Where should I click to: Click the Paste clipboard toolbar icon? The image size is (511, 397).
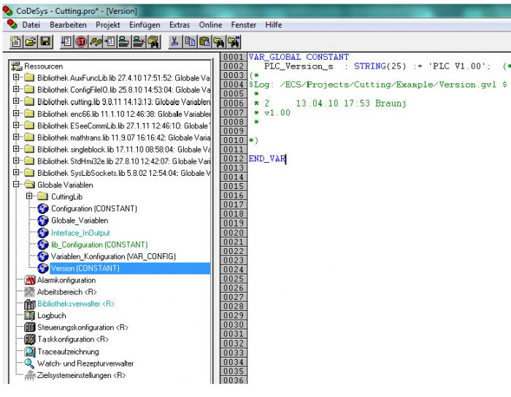pos(205,42)
